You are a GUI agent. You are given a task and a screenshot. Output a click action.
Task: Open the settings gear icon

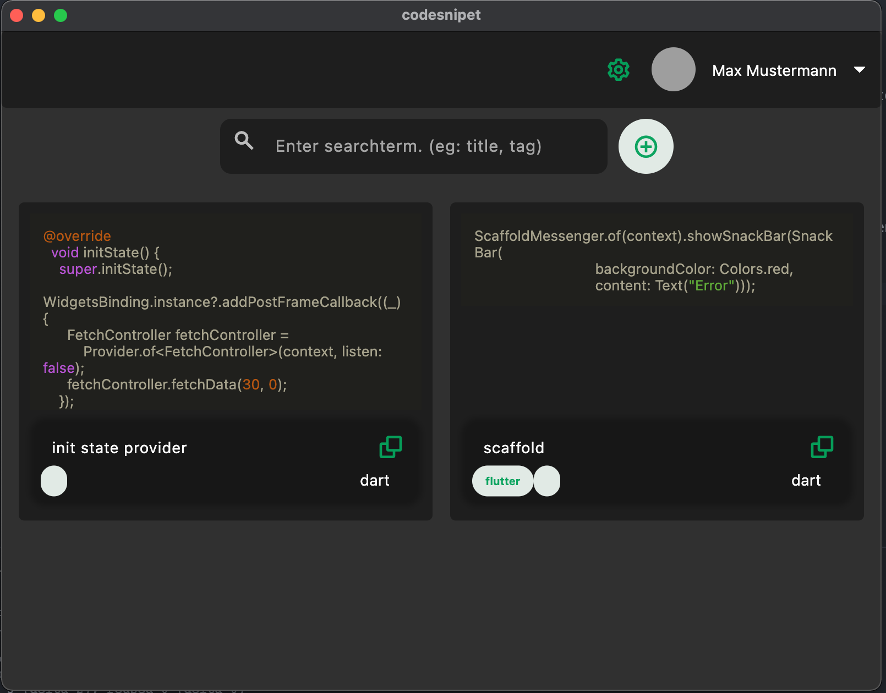click(618, 70)
